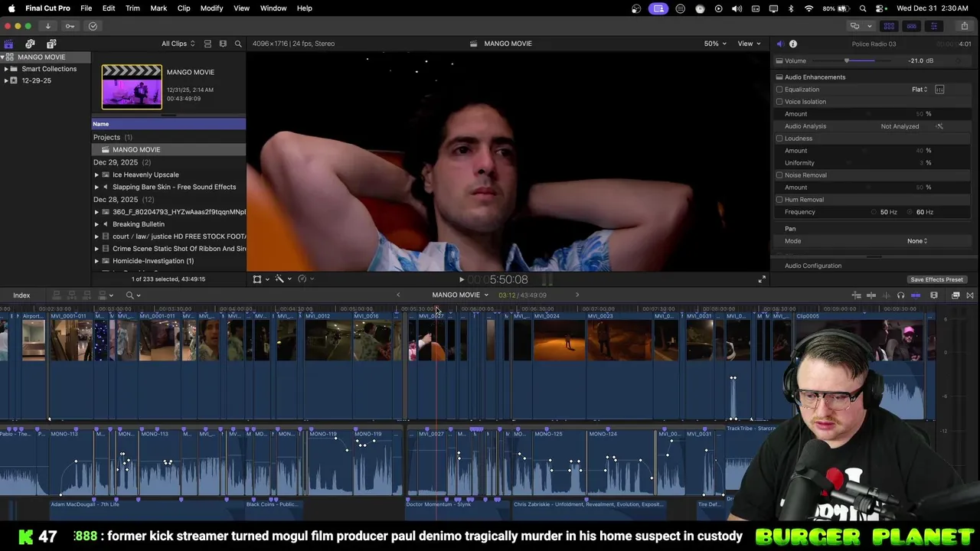Open the equalizer graph button
The height and width of the screenshot is (551, 980).
point(939,90)
